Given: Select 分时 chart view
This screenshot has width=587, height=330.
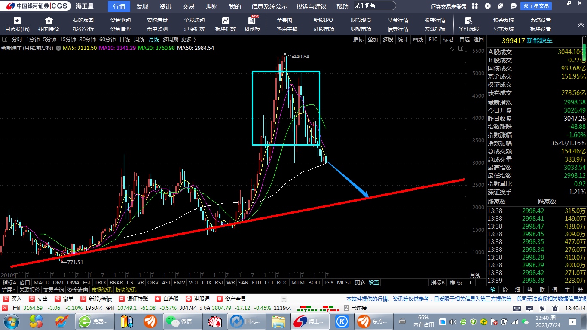Looking at the screenshot, I should coord(17,40).
